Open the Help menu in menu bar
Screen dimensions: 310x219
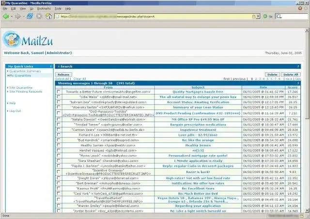pyautogui.click(x=68, y=9)
